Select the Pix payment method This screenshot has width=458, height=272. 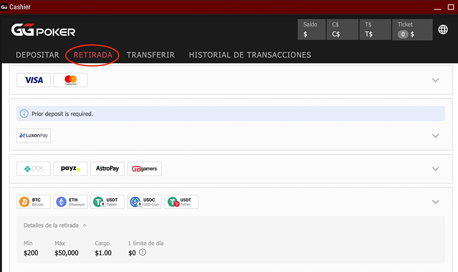[x=33, y=168]
